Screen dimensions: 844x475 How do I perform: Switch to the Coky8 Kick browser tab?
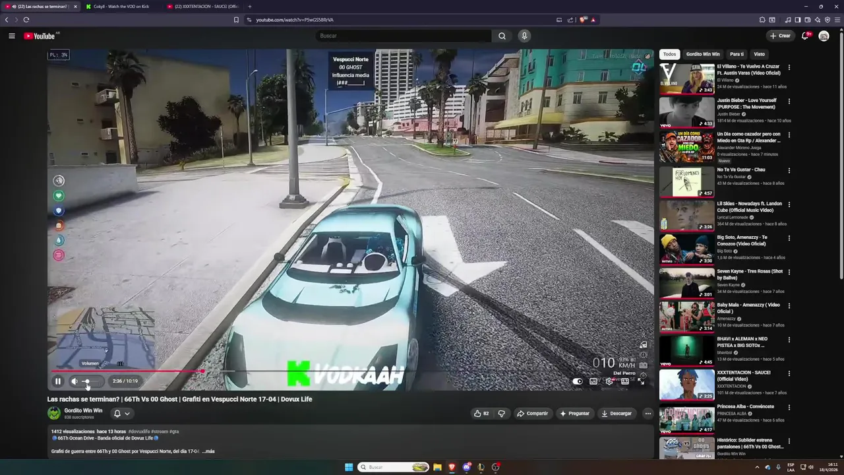[121, 6]
